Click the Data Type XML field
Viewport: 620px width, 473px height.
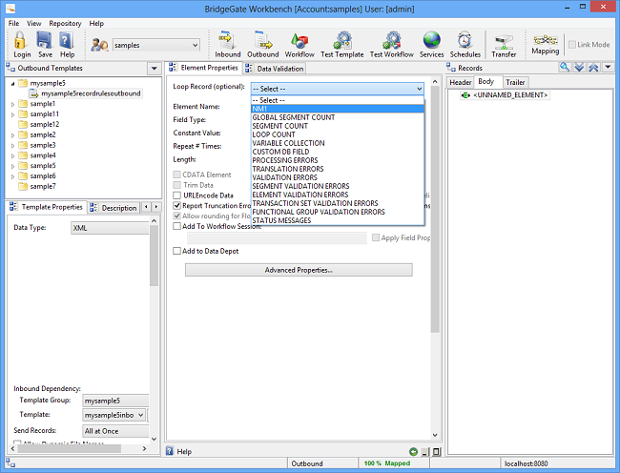(110, 228)
